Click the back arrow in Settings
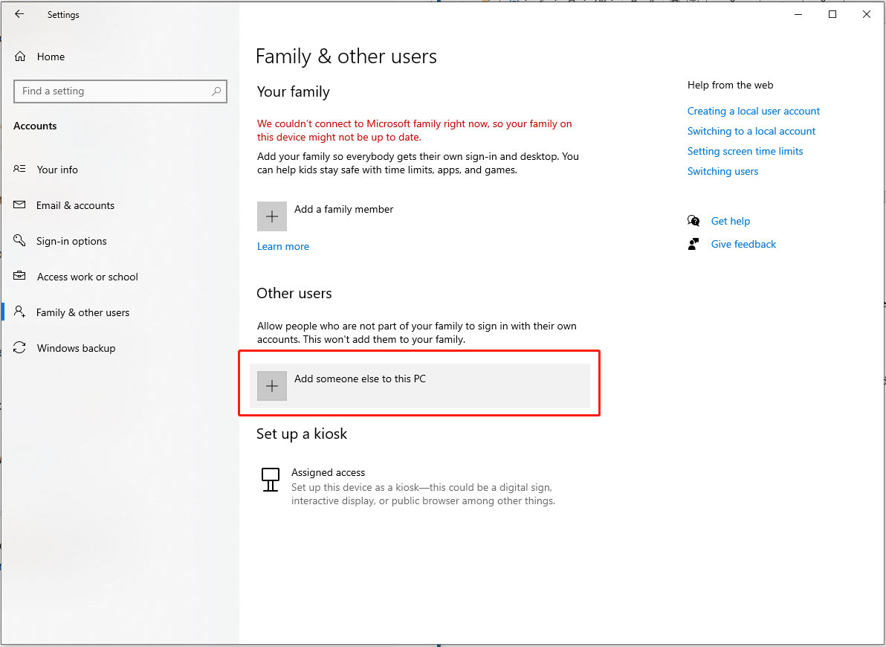Viewport: 886px width, 647px height. point(19,14)
